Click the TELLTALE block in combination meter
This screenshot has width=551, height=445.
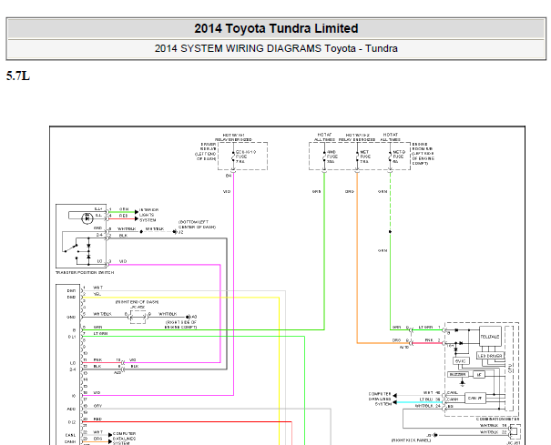click(490, 337)
